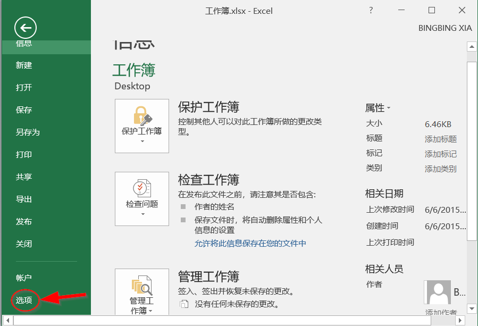This screenshot has width=478, height=326.
Task: Click the Desktop location text
Action: [132, 86]
